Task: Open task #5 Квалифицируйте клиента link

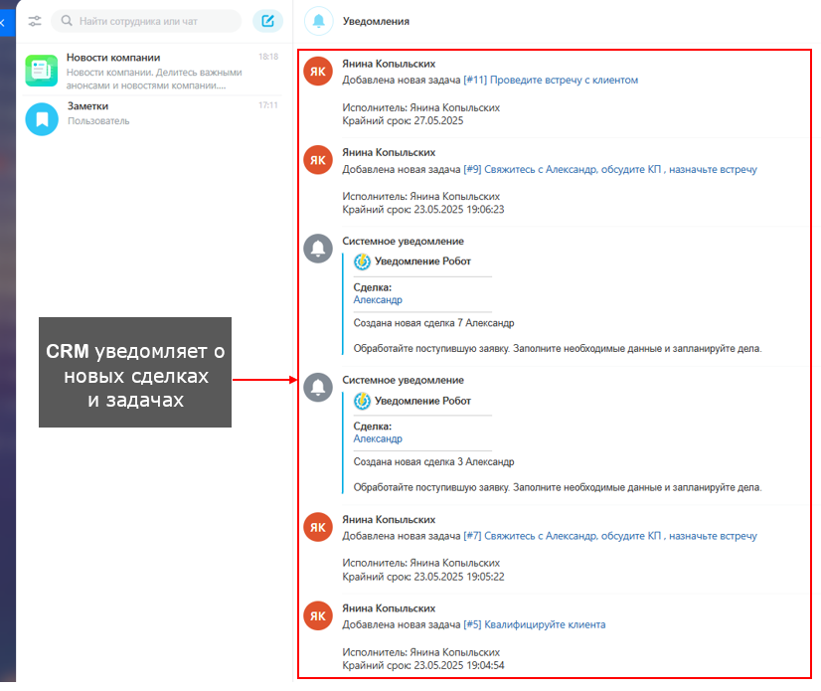Action: 534,624
